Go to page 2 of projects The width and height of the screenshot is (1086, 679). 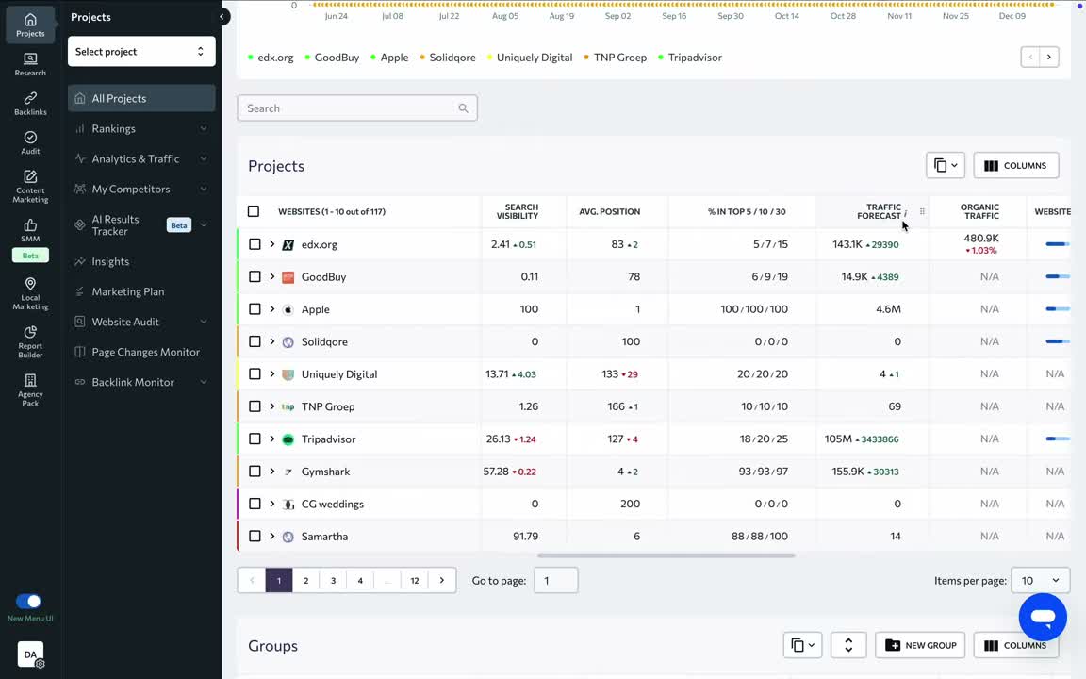pos(306,581)
